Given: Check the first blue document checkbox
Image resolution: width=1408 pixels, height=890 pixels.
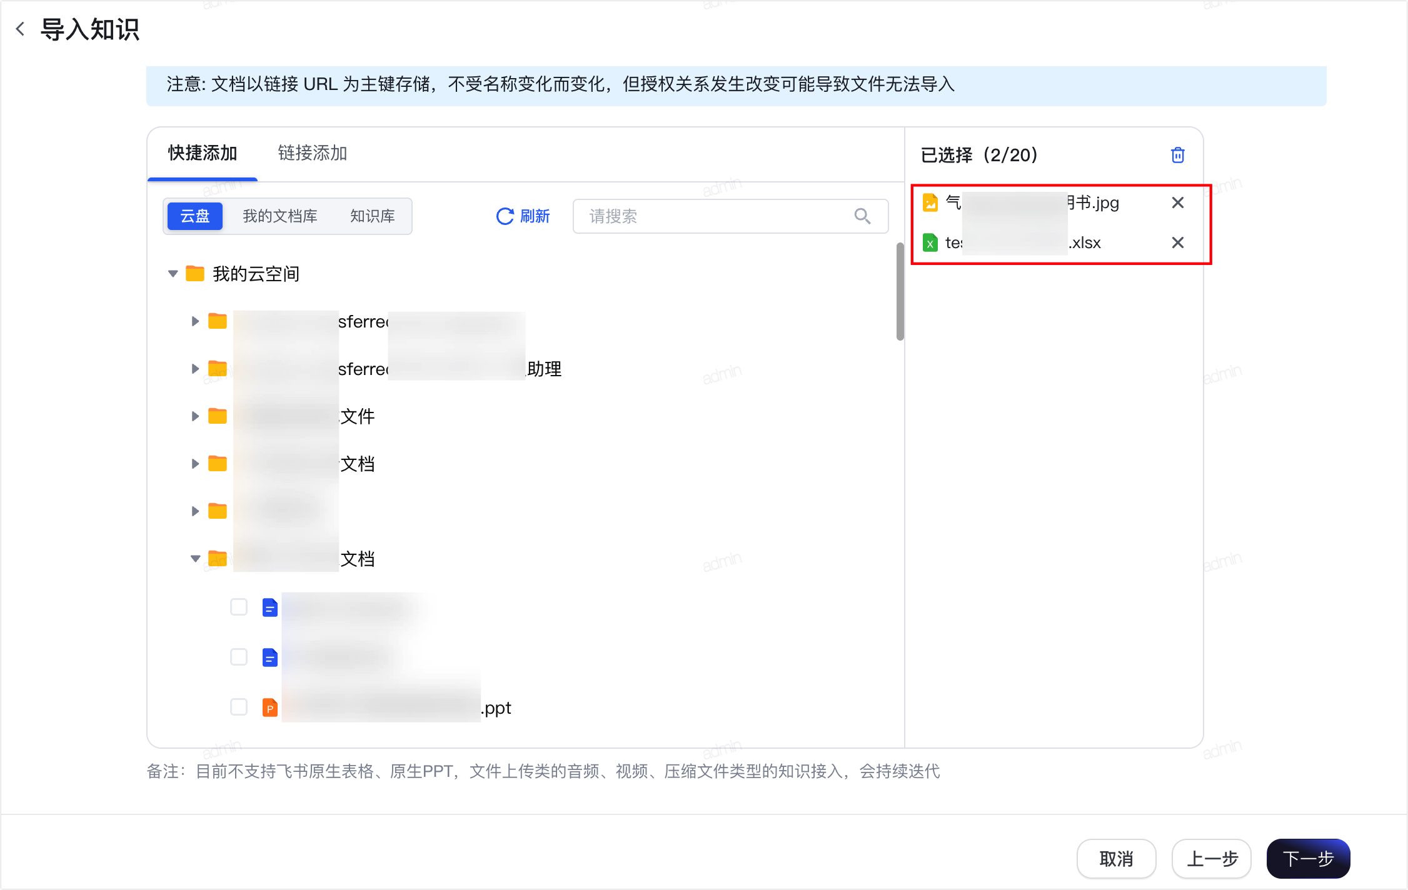Looking at the screenshot, I should pos(239,607).
